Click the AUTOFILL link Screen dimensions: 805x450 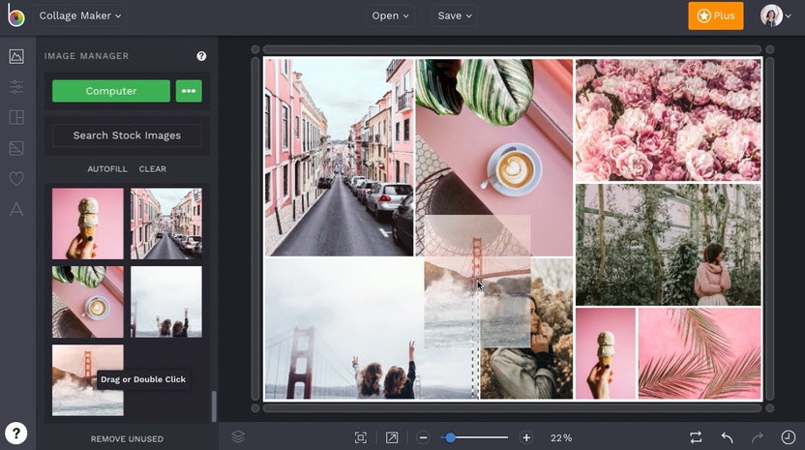point(107,169)
